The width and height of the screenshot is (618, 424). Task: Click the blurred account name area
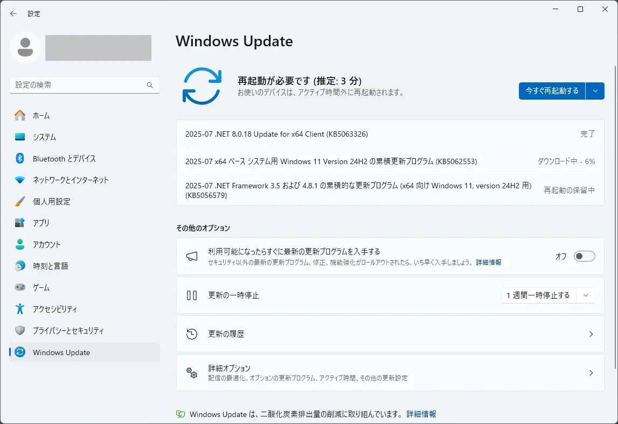point(98,48)
